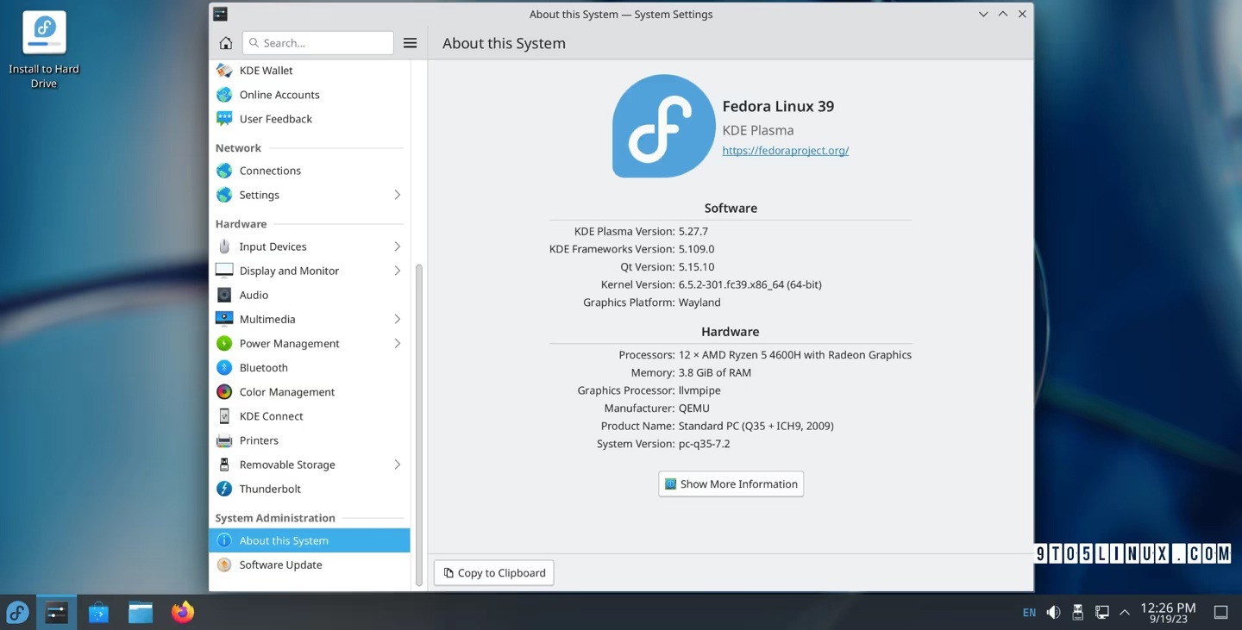Click the kernel version "6.5.2-301.fc39.x86_64 (64-bit)"

pyautogui.click(x=750, y=284)
